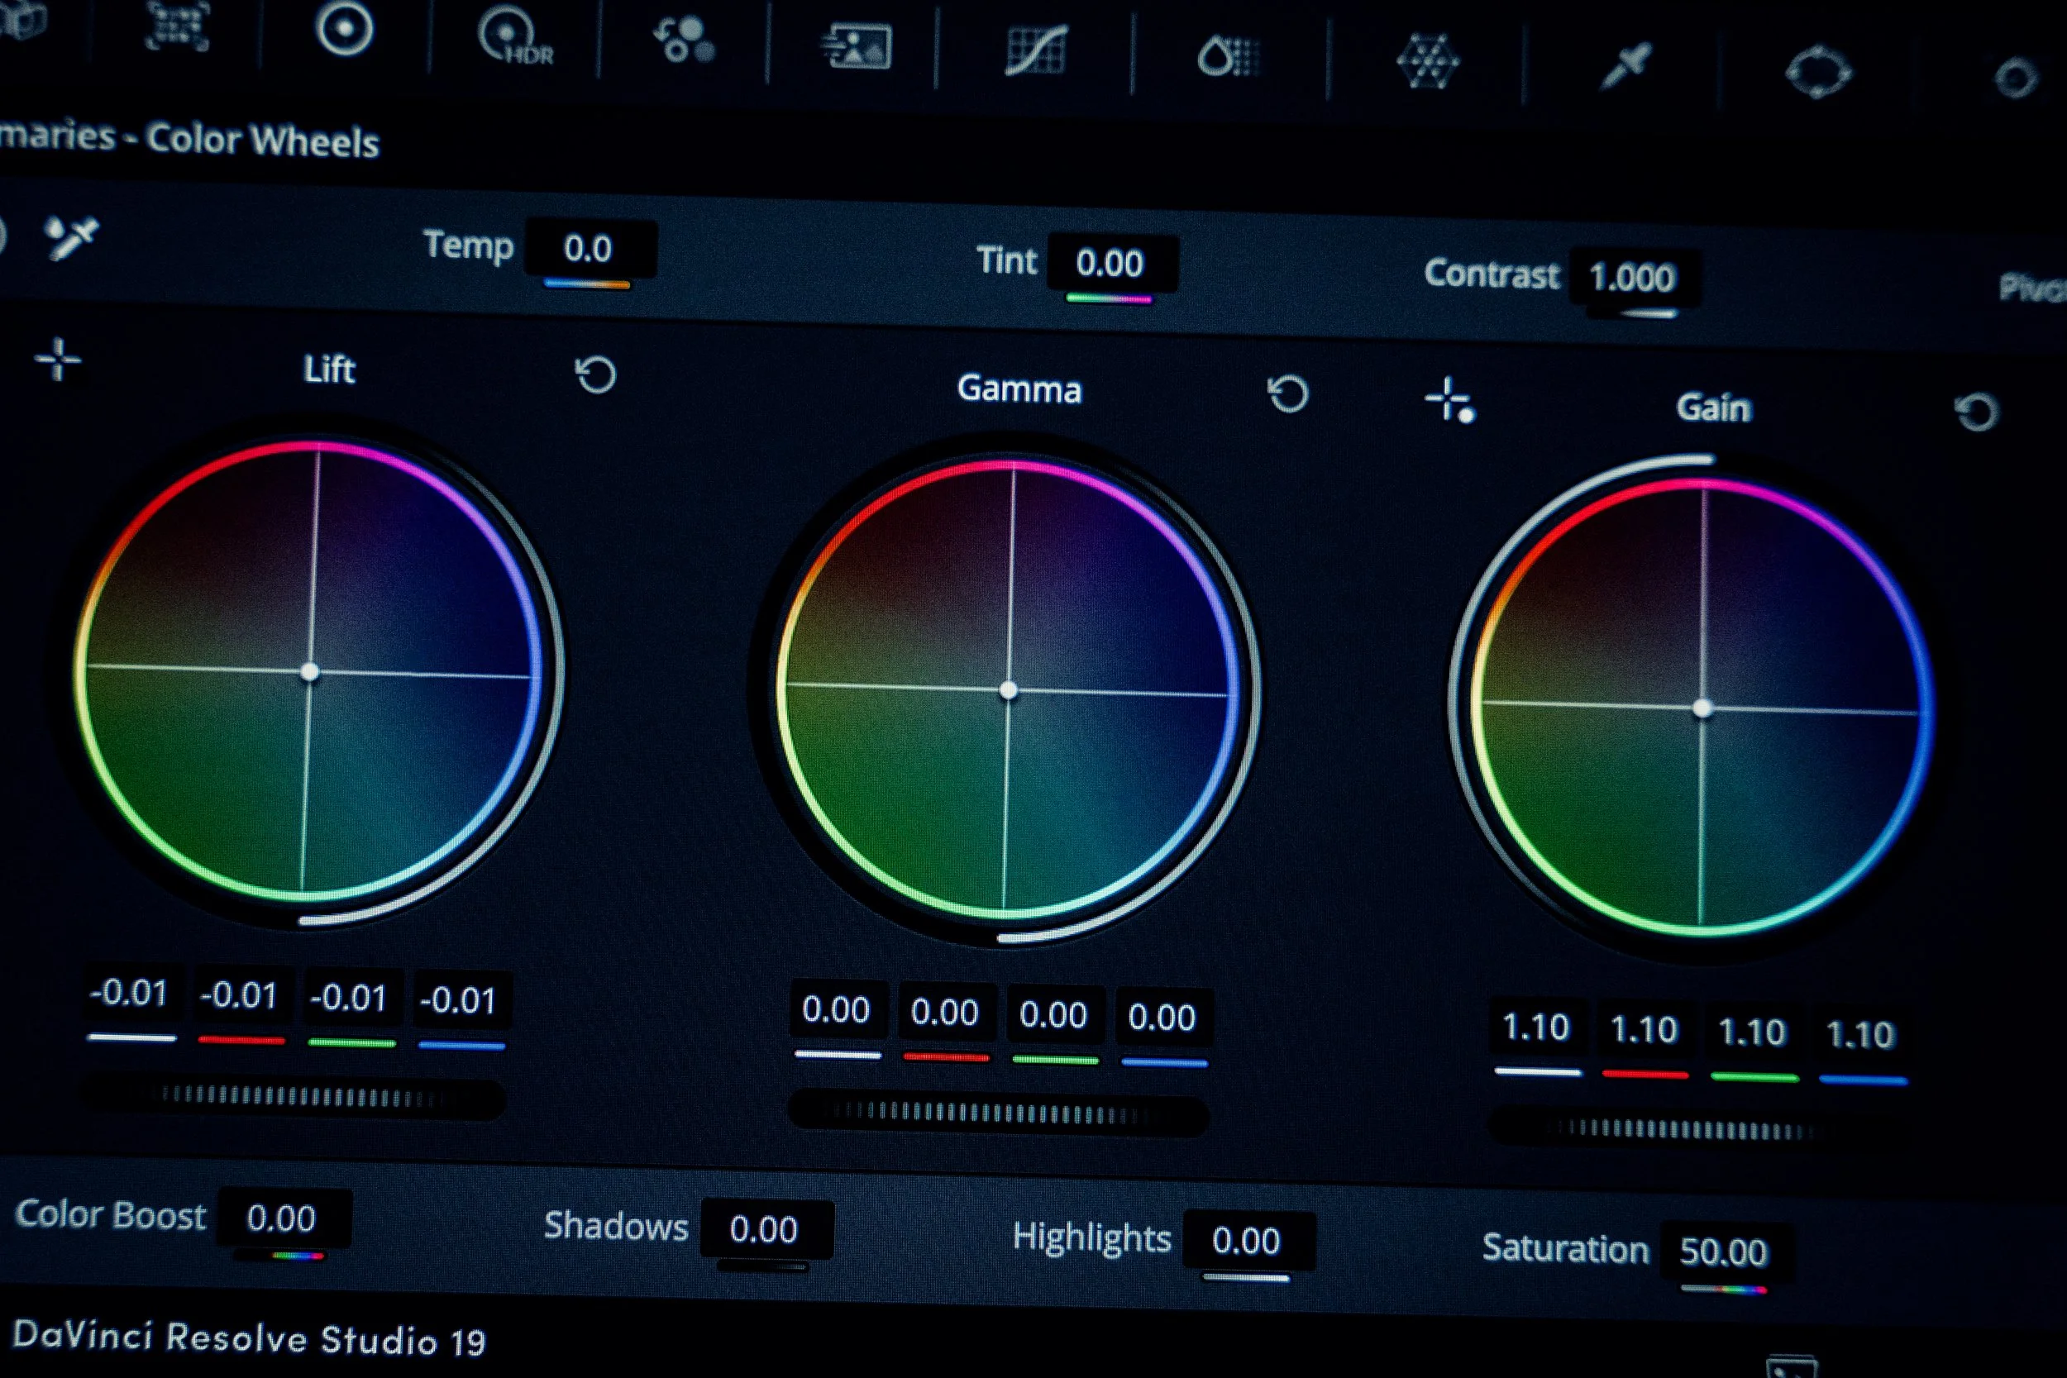This screenshot has height=1378, width=2067.
Task: Open the Blur palette droplet icon
Action: point(1228,56)
